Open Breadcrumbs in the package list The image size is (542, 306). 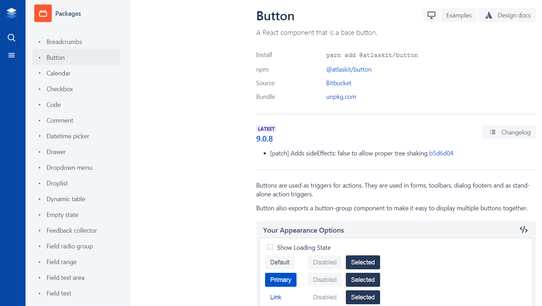[x=76, y=42]
